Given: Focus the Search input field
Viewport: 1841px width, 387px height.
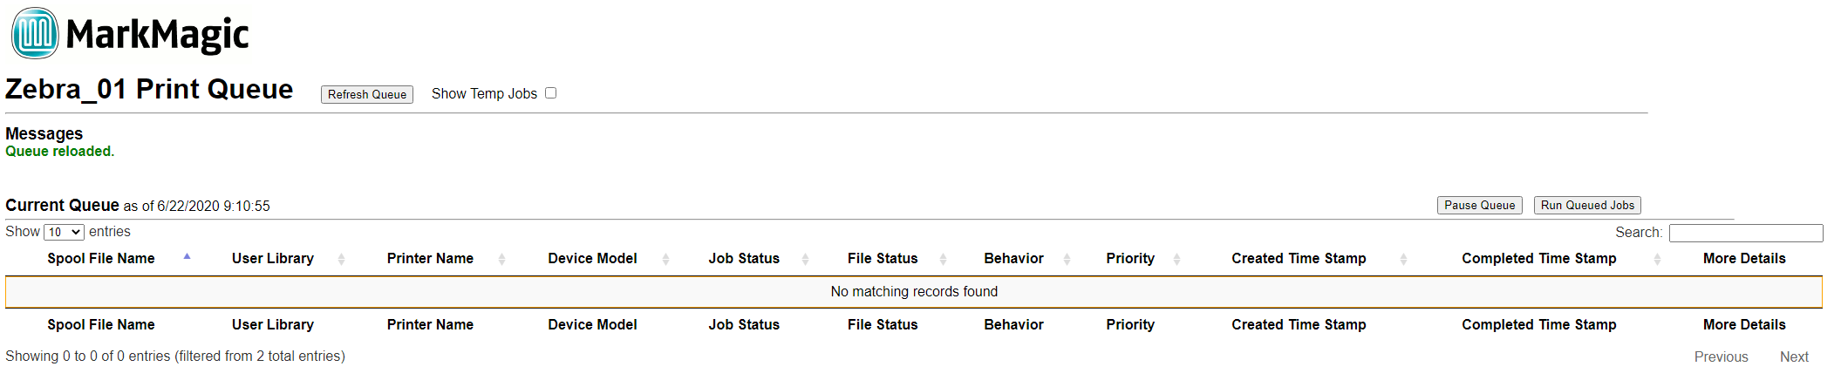Looking at the screenshot, I should click(x=1746, y=233).
